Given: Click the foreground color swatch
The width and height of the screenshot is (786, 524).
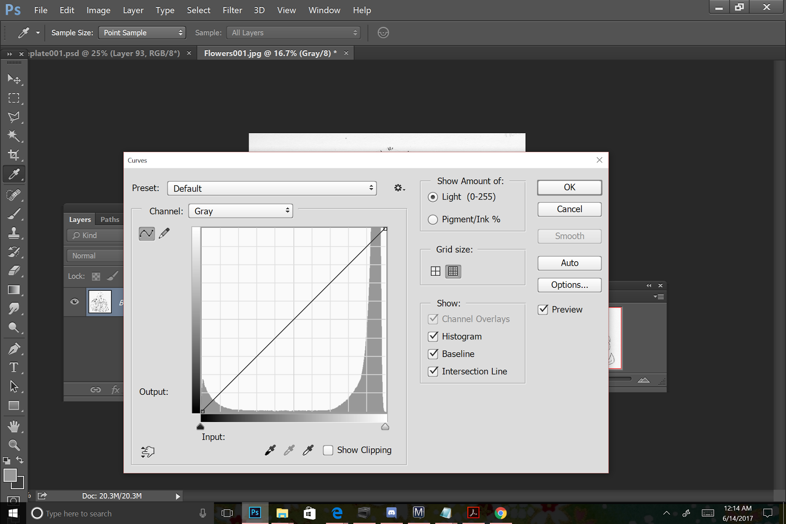Looking at the screenshot, I should pos(10,475).
